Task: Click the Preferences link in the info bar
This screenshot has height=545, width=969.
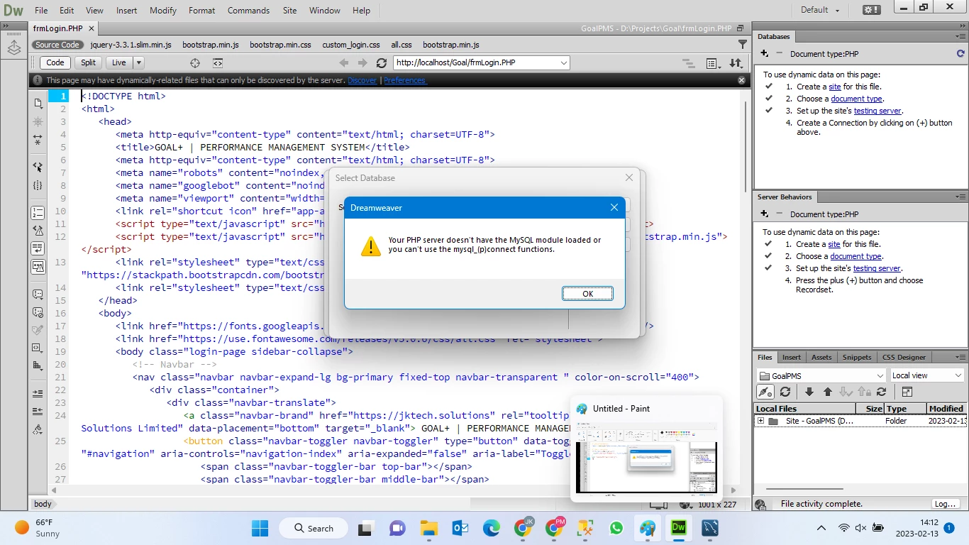Action: [x=405, y=80]
